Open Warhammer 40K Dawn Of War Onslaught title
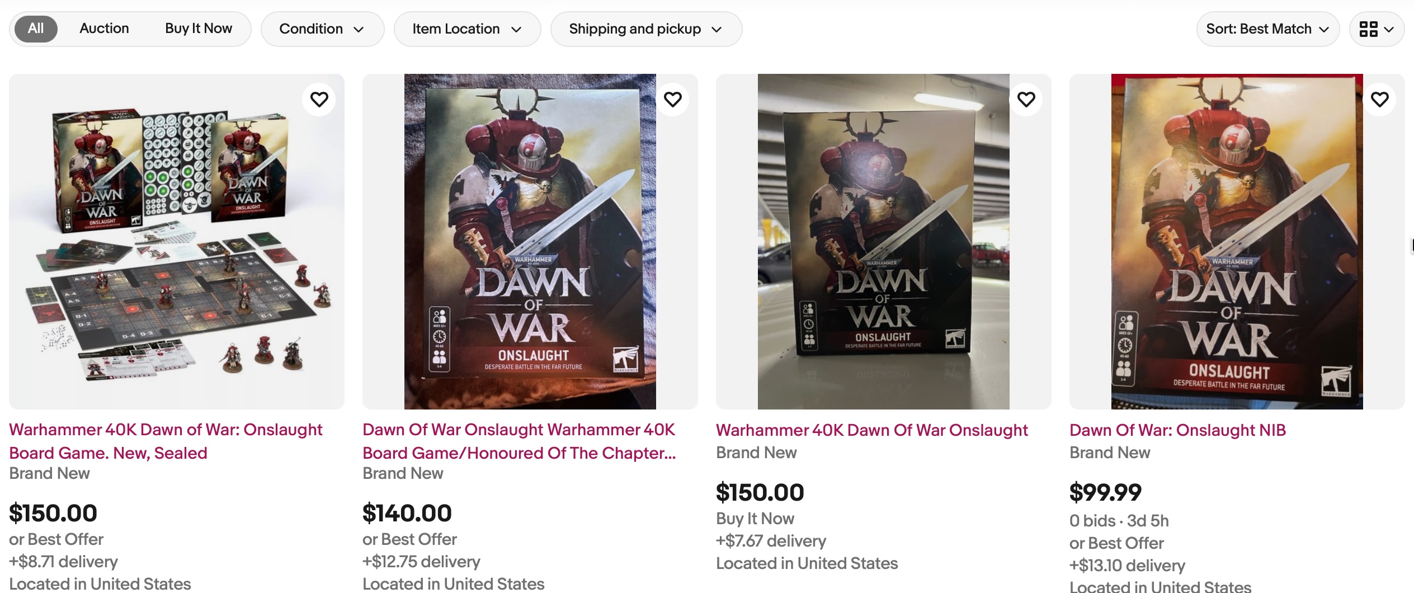Screen dimensions: 1414x593 click(x=871, y=430)
